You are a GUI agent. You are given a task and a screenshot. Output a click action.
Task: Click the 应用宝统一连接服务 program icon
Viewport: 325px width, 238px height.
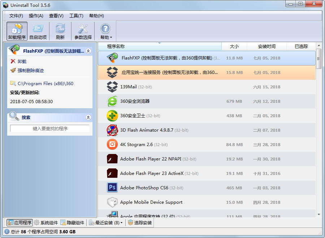[112, 72]
